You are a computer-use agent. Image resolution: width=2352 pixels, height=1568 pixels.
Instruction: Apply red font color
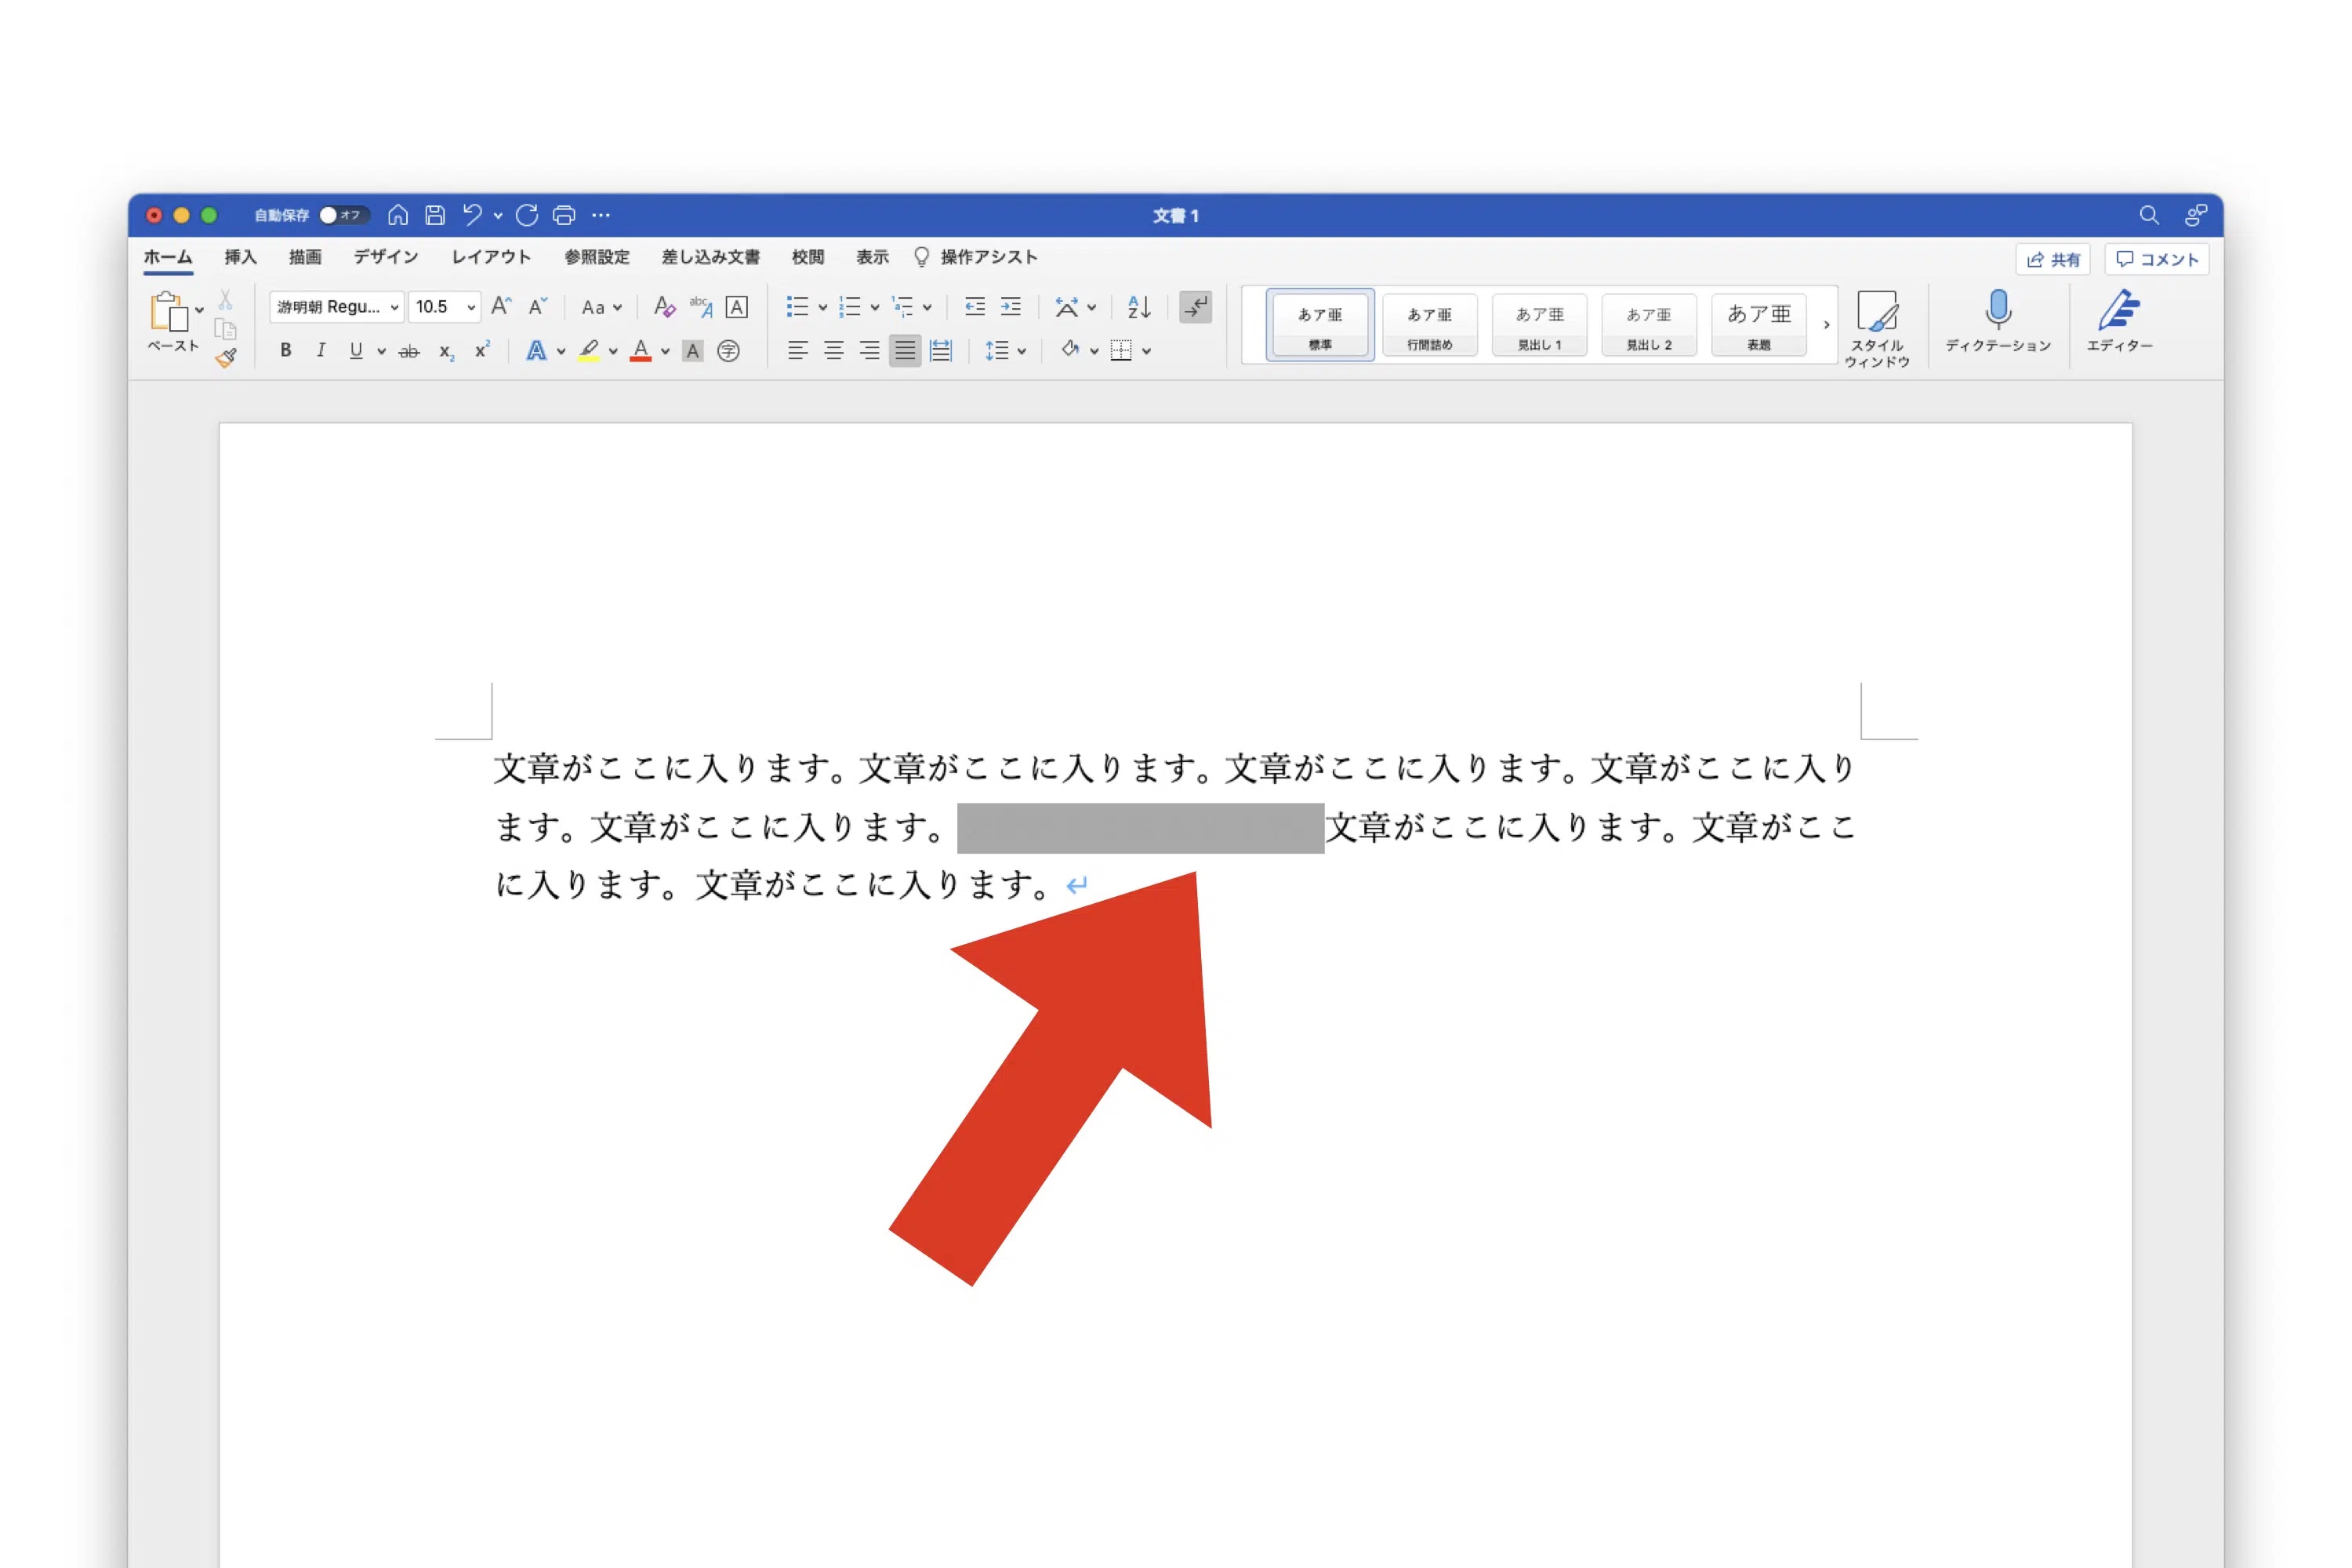coord(641,351)
